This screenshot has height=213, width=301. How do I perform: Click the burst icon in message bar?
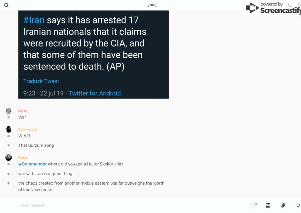click(x=298, y=205)
